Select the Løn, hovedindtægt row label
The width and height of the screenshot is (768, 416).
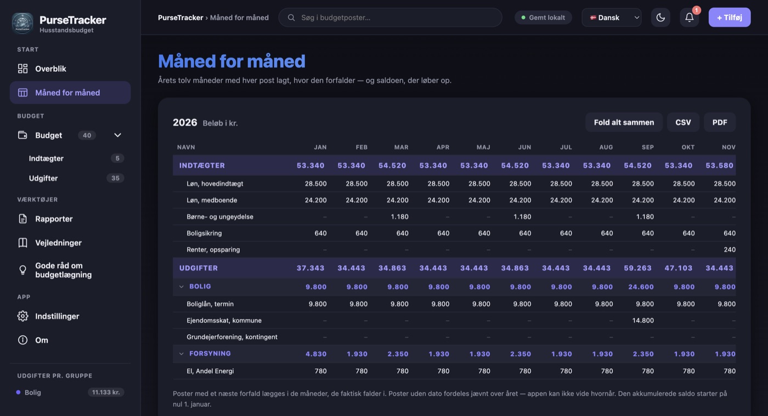(x=215, y=184)
